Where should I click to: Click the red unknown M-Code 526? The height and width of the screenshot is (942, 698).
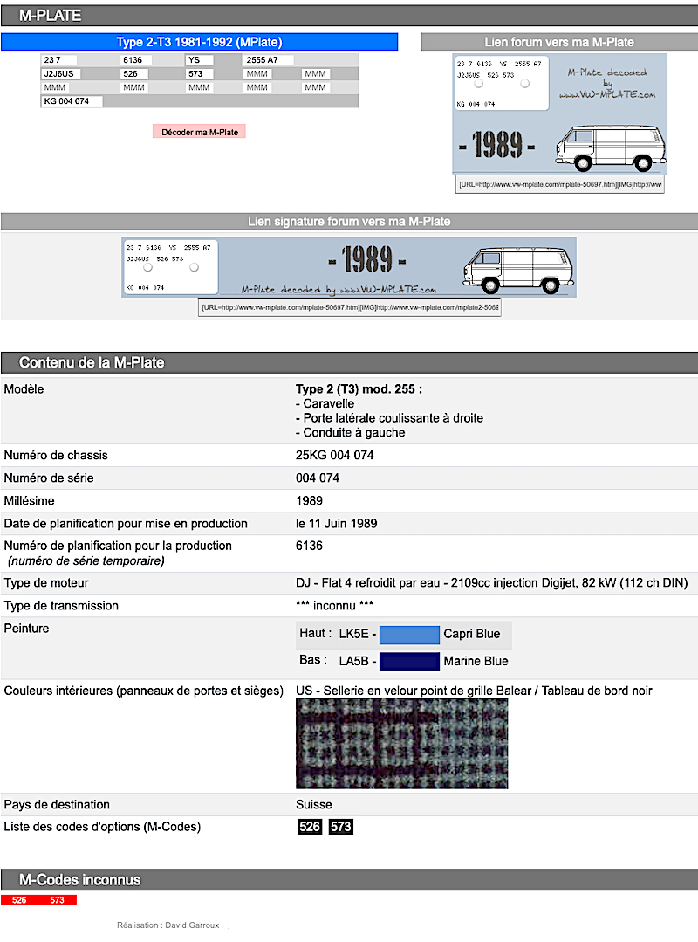tap(19, 900)
